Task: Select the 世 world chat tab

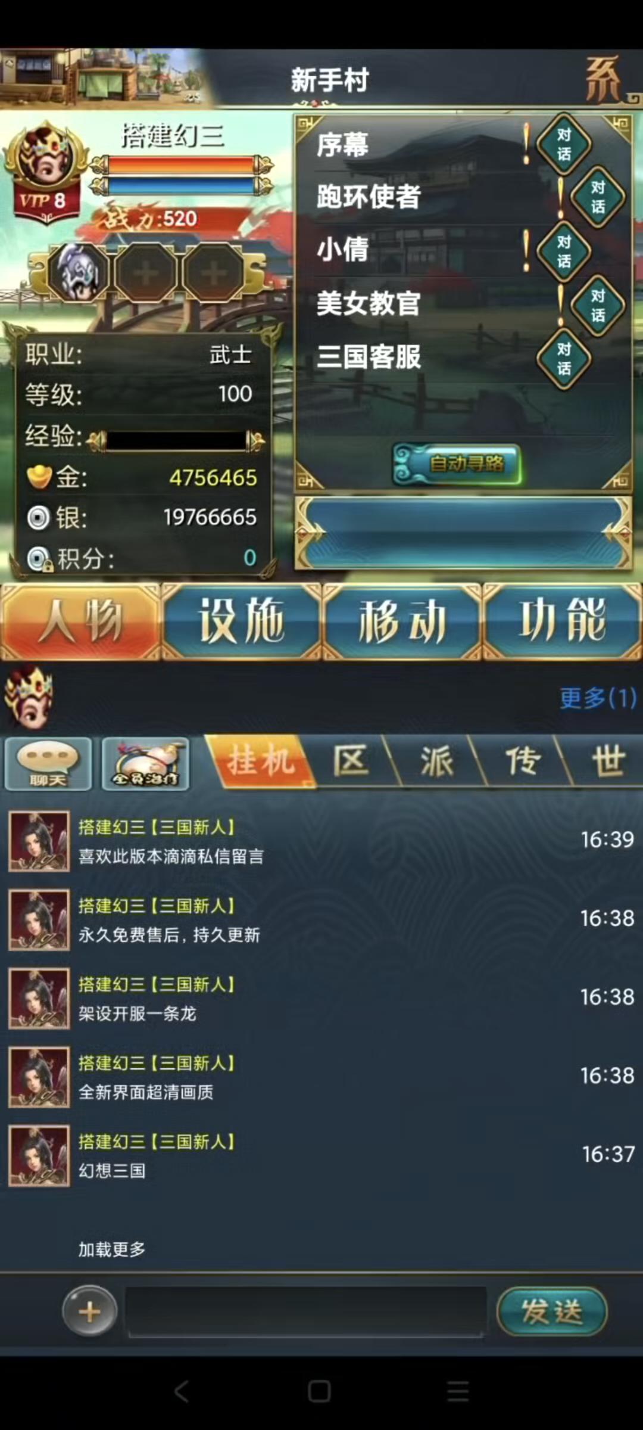Action: 607,761
